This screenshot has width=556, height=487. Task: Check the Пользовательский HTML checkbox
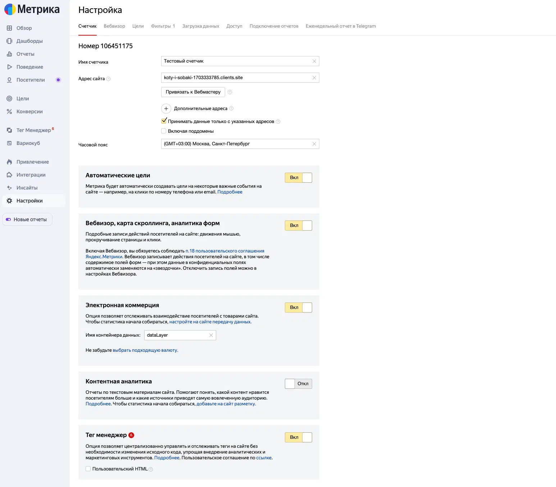point(88,469)
